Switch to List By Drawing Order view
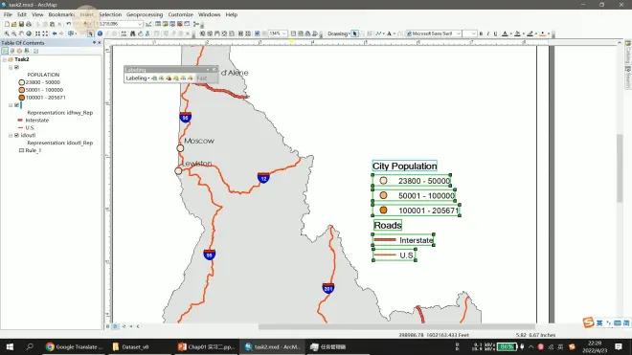Screen dimensions: 632x355 5,51
